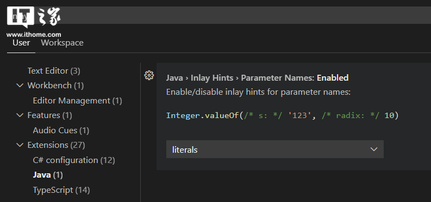
Task: Select the Extensions (27) category label
Action: 56,145
